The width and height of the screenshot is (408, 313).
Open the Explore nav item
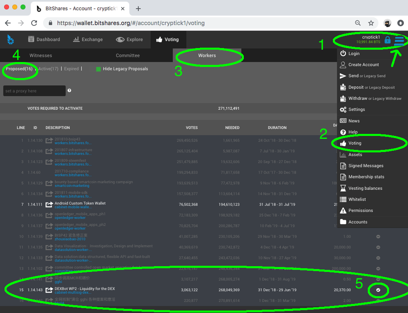pos(129,39)
